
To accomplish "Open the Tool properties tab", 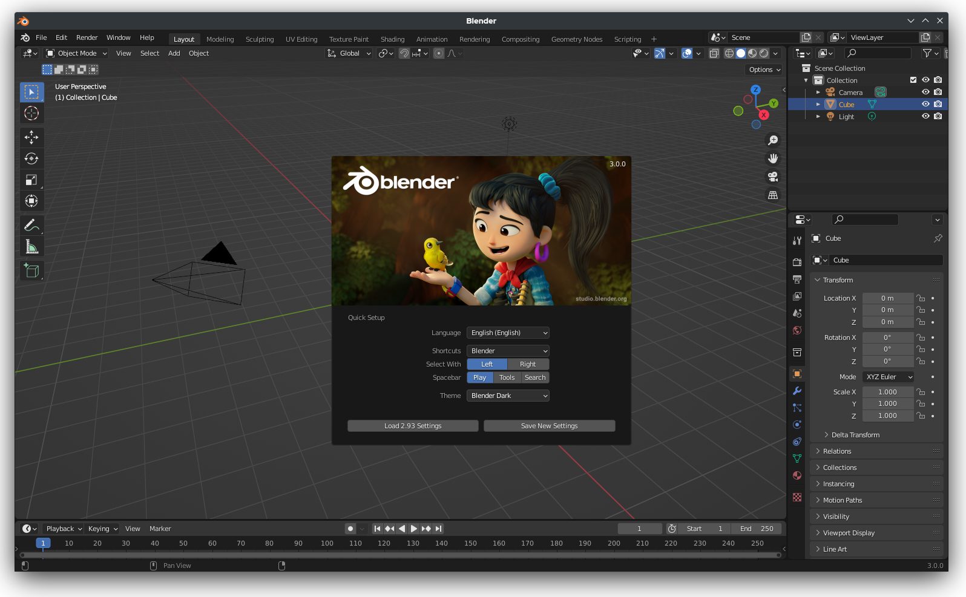I will (x=797, y=241).
